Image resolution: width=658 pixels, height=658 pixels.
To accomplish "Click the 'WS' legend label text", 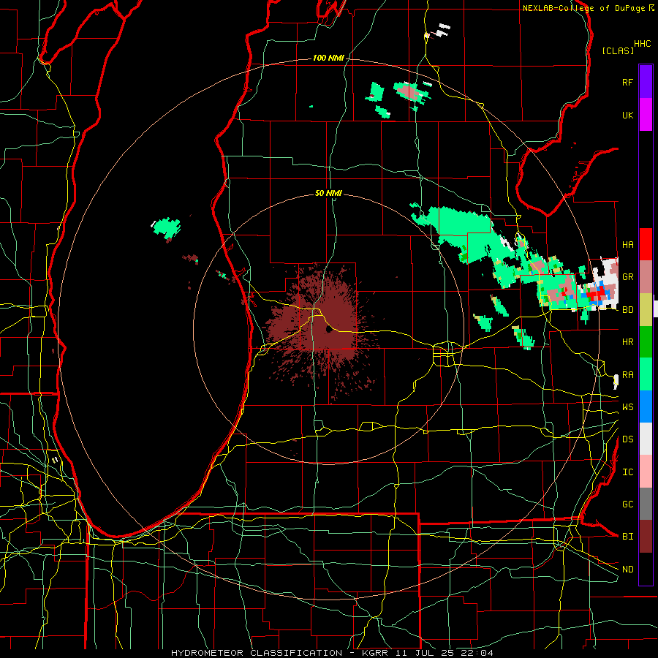I will click(x=628, y=407).
